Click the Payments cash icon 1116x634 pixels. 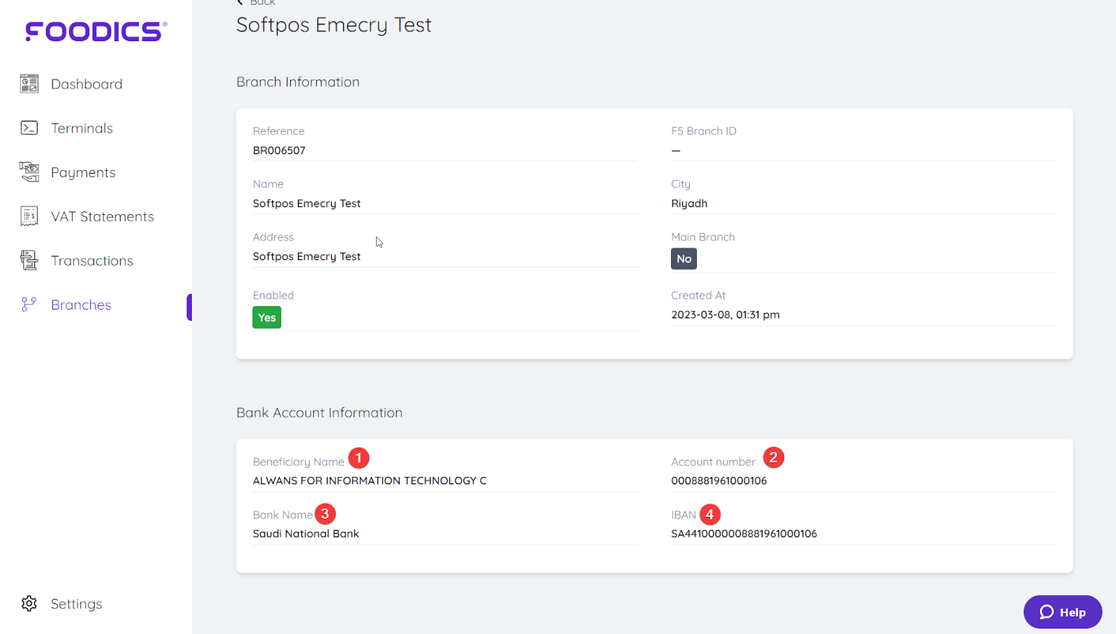29,172
